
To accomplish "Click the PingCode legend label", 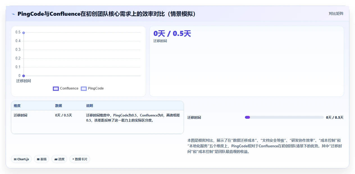I will pyautogui.click(x=96, y=88).
